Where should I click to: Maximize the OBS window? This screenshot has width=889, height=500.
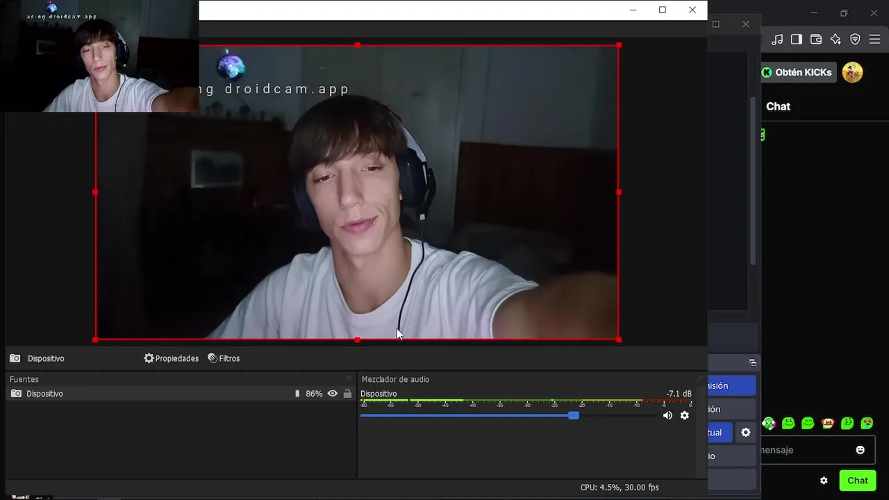point(663,10)
